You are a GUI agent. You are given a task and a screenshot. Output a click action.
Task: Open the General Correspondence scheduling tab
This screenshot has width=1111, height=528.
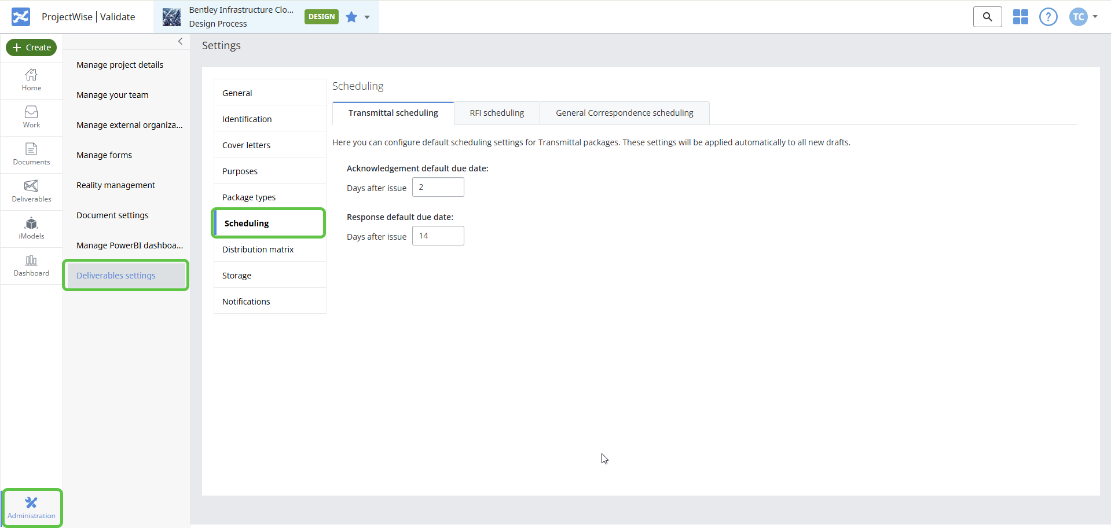(x=624, y=113)
